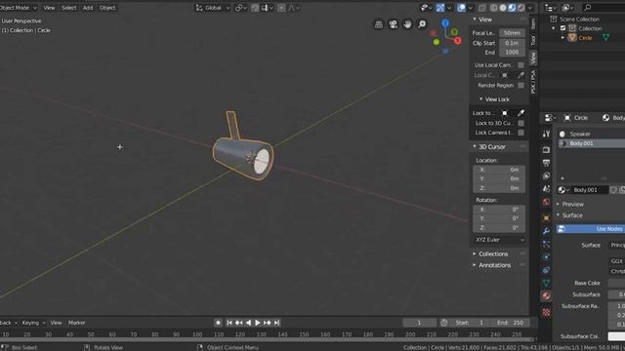The width and height of the screenshot is (625, 351).
Task: Enable Render Region checkbox
Action: (521, 85)
